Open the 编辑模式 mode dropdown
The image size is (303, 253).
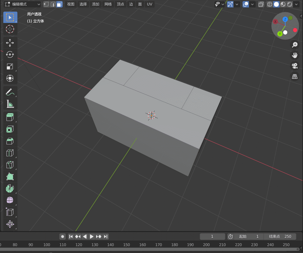click(23, 4)
